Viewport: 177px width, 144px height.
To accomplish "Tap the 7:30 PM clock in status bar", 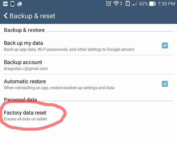I will [x=166, y=4].
